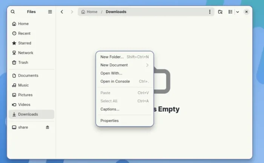Click the Videos camera icon
The width and height of the screenshot is (264, 163).
[14, 105]
